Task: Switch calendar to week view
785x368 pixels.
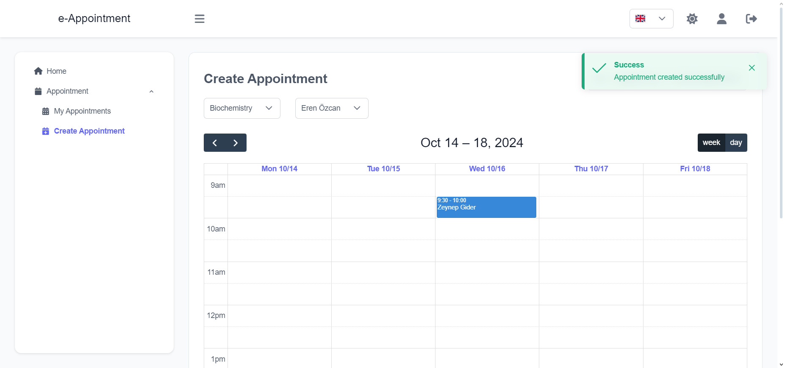Action: point(711,143)
